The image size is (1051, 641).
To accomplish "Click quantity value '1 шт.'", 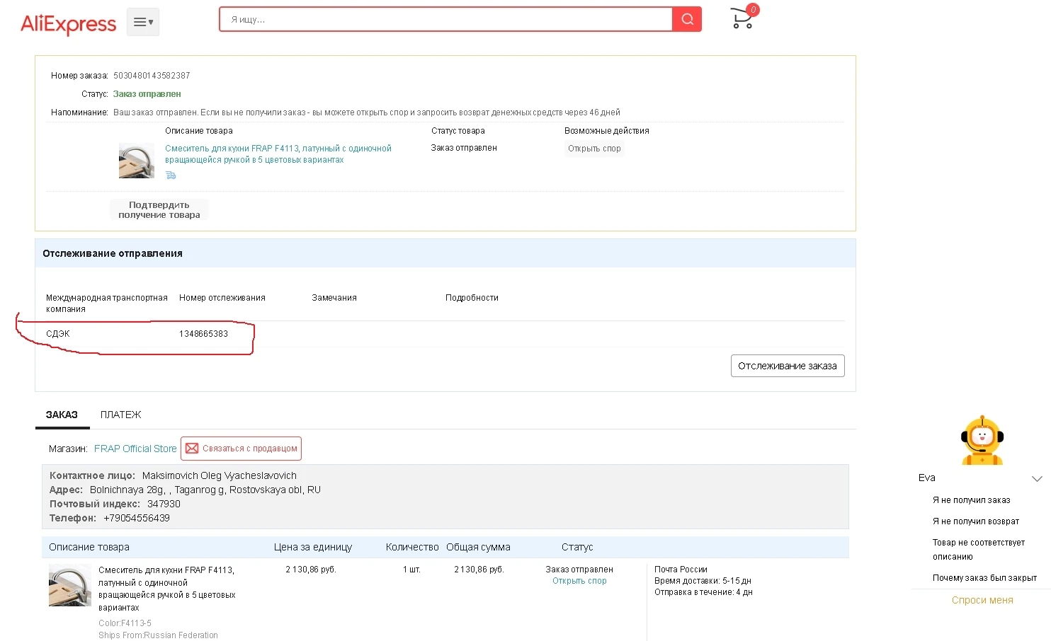I will tap(411, 570).
